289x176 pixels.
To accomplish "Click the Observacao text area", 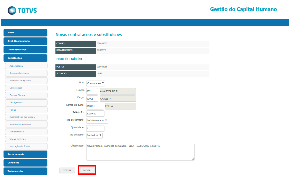I will point(140,152).
